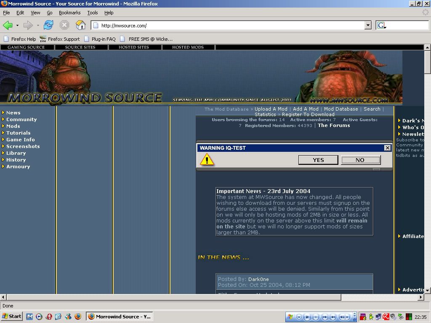Image resolution: width=431 pixels, height=323 pixels.
Task: Close the WARNING IQ-TEST popup with X
Action: 387,148
